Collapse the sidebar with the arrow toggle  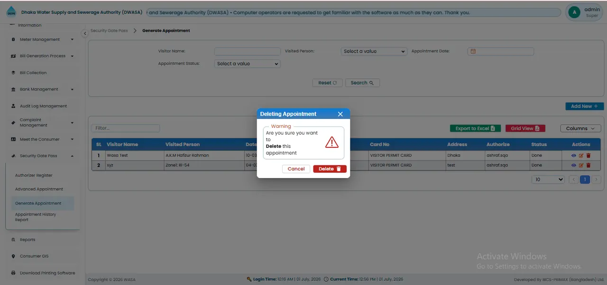(x=85, y=33)
